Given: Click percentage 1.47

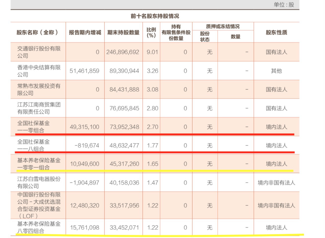Looking at the screenshot, I should pos(153,183).
